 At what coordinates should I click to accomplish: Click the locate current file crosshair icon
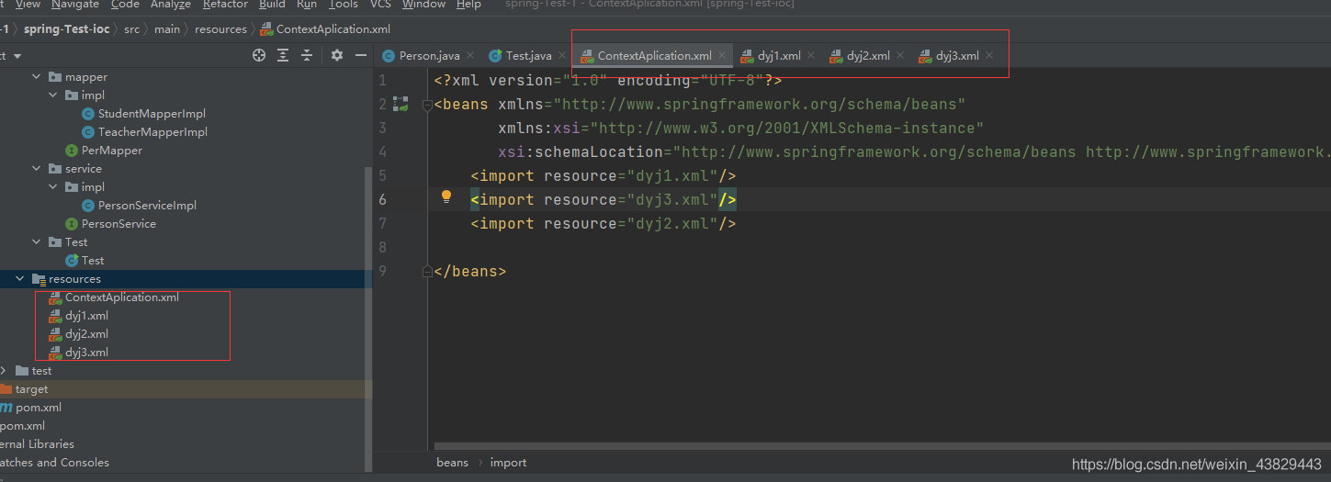(x=259, y=55)
